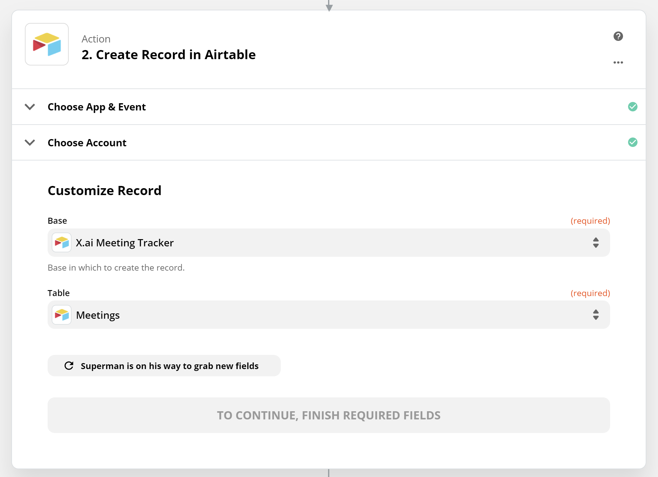Click the Customize Record heading
The width and height of the screenshot is (658, 477).
tap(104, 190)
